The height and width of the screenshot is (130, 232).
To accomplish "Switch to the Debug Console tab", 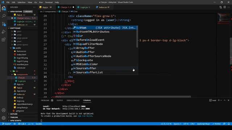I will (73, 100).
